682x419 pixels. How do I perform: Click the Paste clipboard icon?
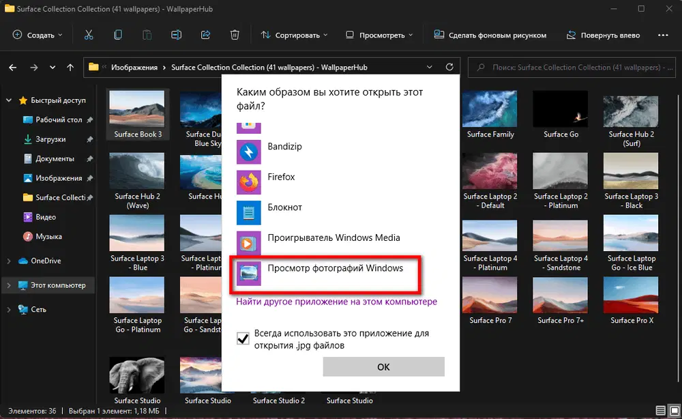click(x=147, y=35)
